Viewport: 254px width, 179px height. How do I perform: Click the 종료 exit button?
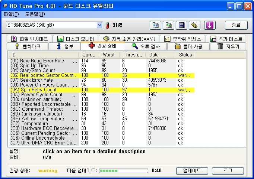[x=236, y=25]
